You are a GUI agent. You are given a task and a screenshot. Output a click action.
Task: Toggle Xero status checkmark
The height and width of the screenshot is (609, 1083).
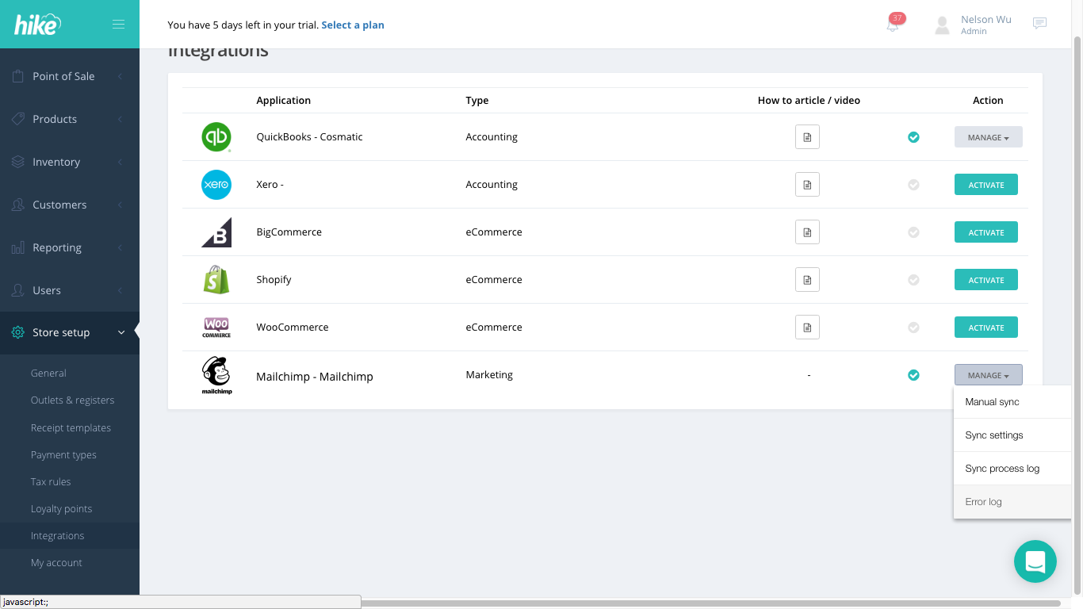click(913, 185)
